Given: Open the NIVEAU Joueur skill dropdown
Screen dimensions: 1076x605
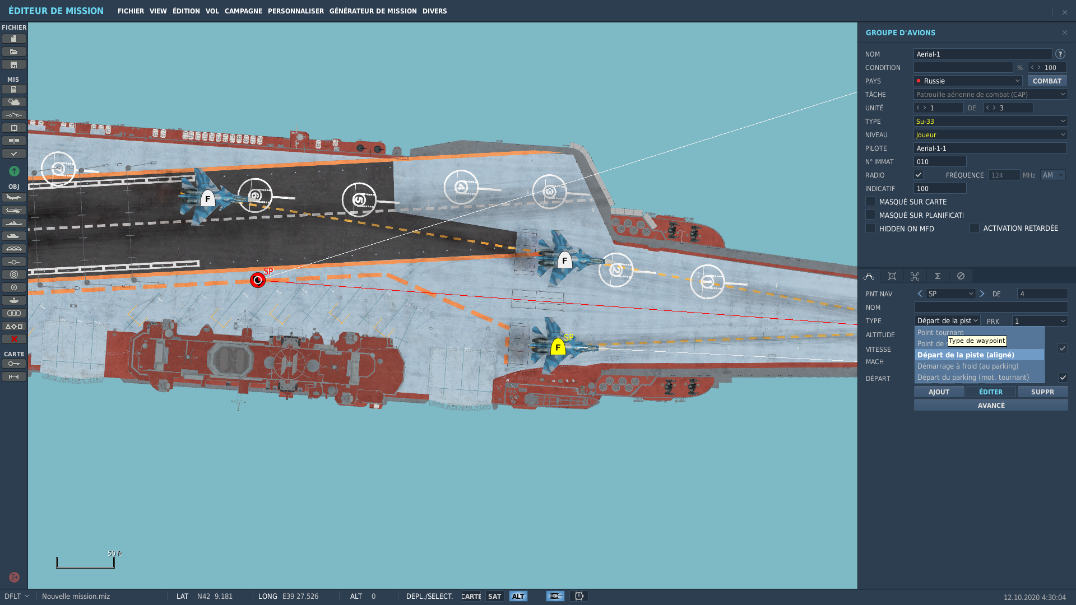Looking at the screenshot, I should tap(991, 134).
